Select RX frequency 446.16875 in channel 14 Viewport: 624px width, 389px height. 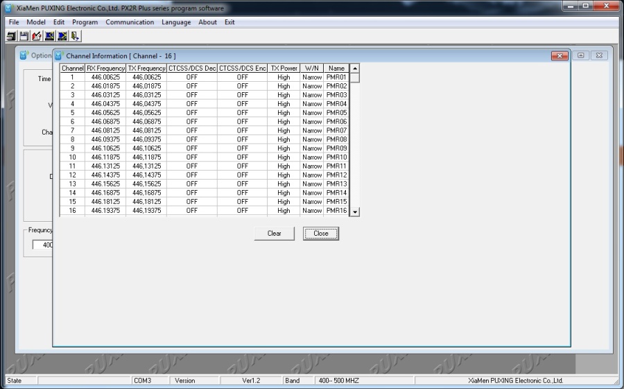(105, 193)
